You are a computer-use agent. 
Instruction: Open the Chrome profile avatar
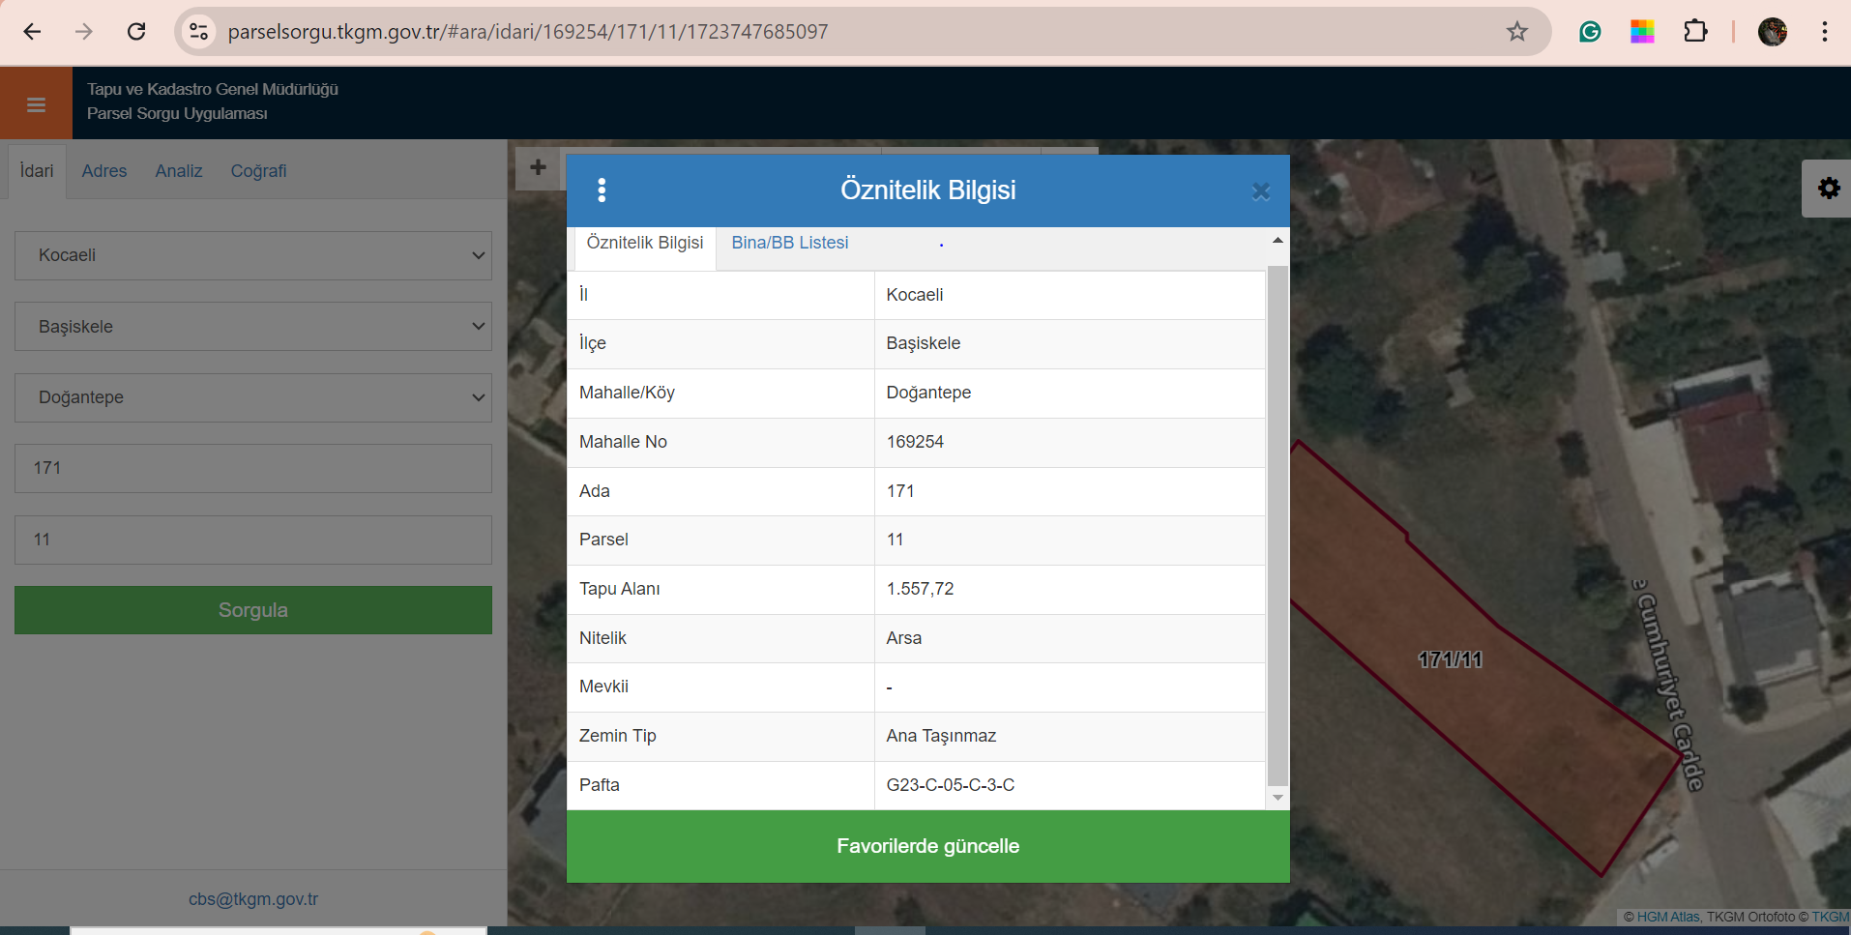coord(1772,32)
